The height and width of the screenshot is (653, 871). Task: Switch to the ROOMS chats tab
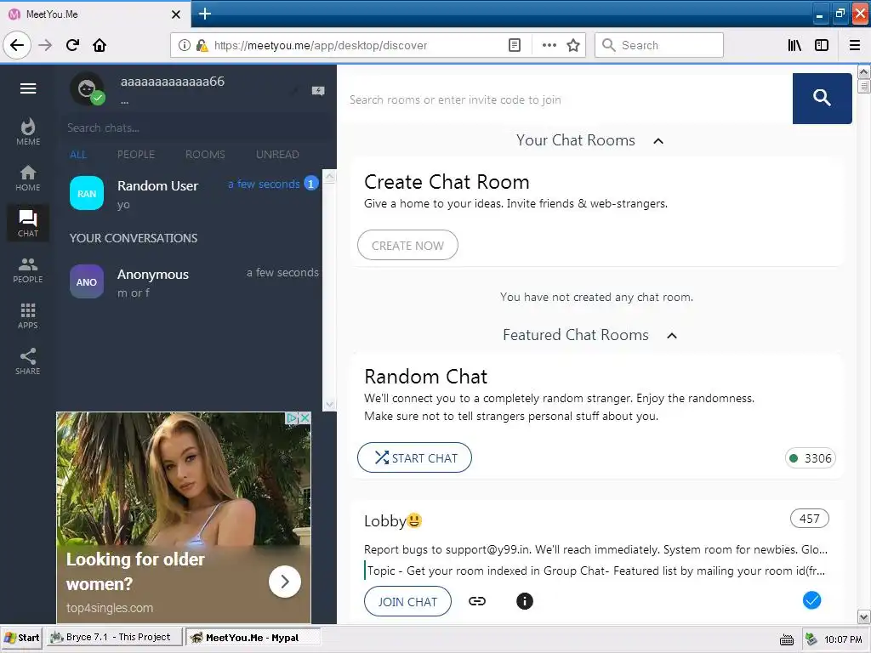(x=205, y=155)
